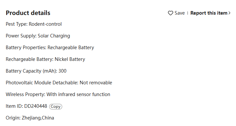This screenshot has width=236, height=126.
Task: Click the 300 battery capacity value
Action: [x=62, y=71]
